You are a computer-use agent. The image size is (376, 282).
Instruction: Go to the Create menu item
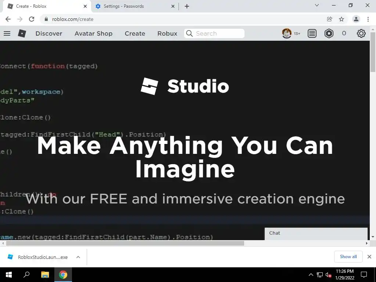coord(135,33)
